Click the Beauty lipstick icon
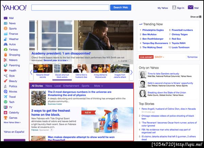This screenshot has width=204, height=148. [x=5, y=81]
